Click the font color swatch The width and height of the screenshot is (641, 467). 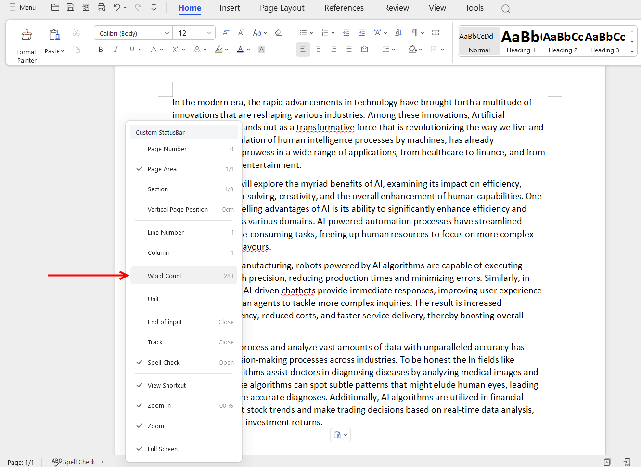tap(240, 50)
